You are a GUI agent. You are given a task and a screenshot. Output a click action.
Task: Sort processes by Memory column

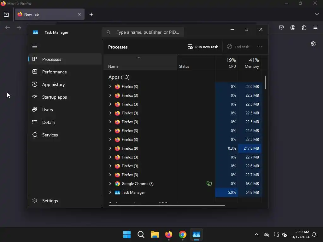250,63
